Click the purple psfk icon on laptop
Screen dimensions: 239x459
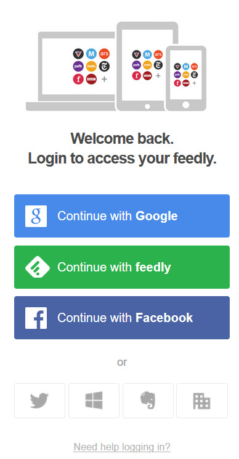(x=78, y=67)
